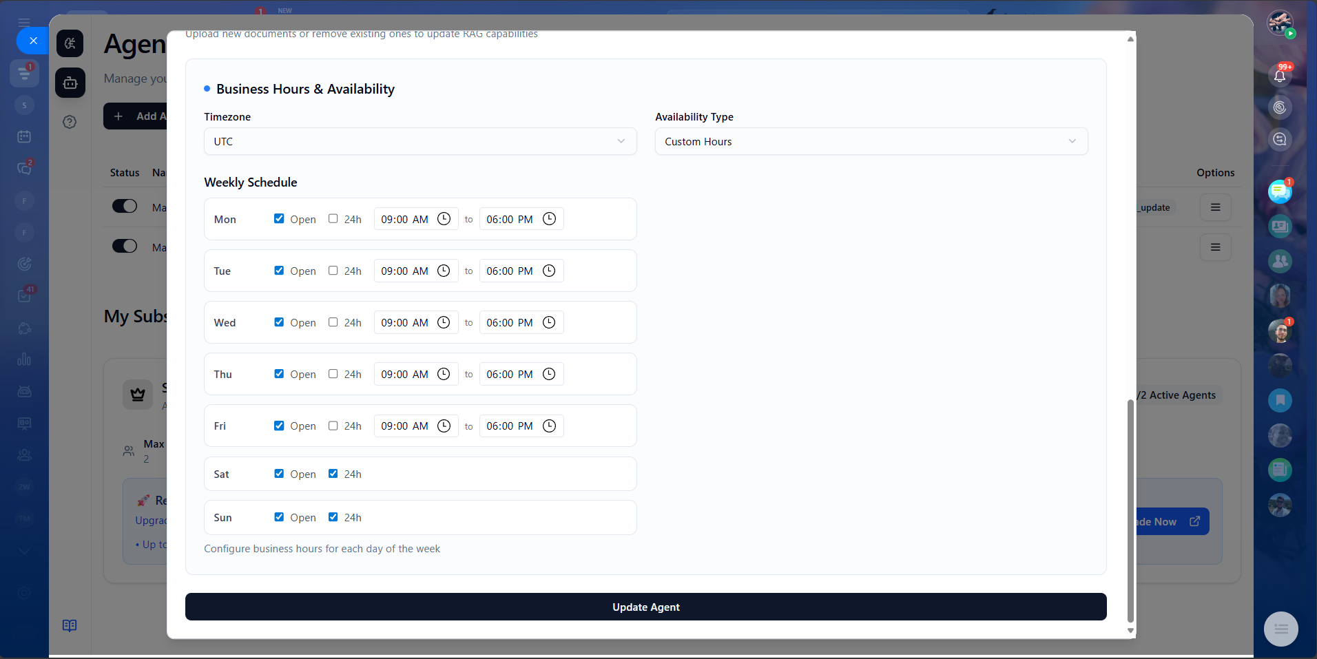Open the book icon at bottom left
Screen dimensions: 1317x659
point(70,625)
